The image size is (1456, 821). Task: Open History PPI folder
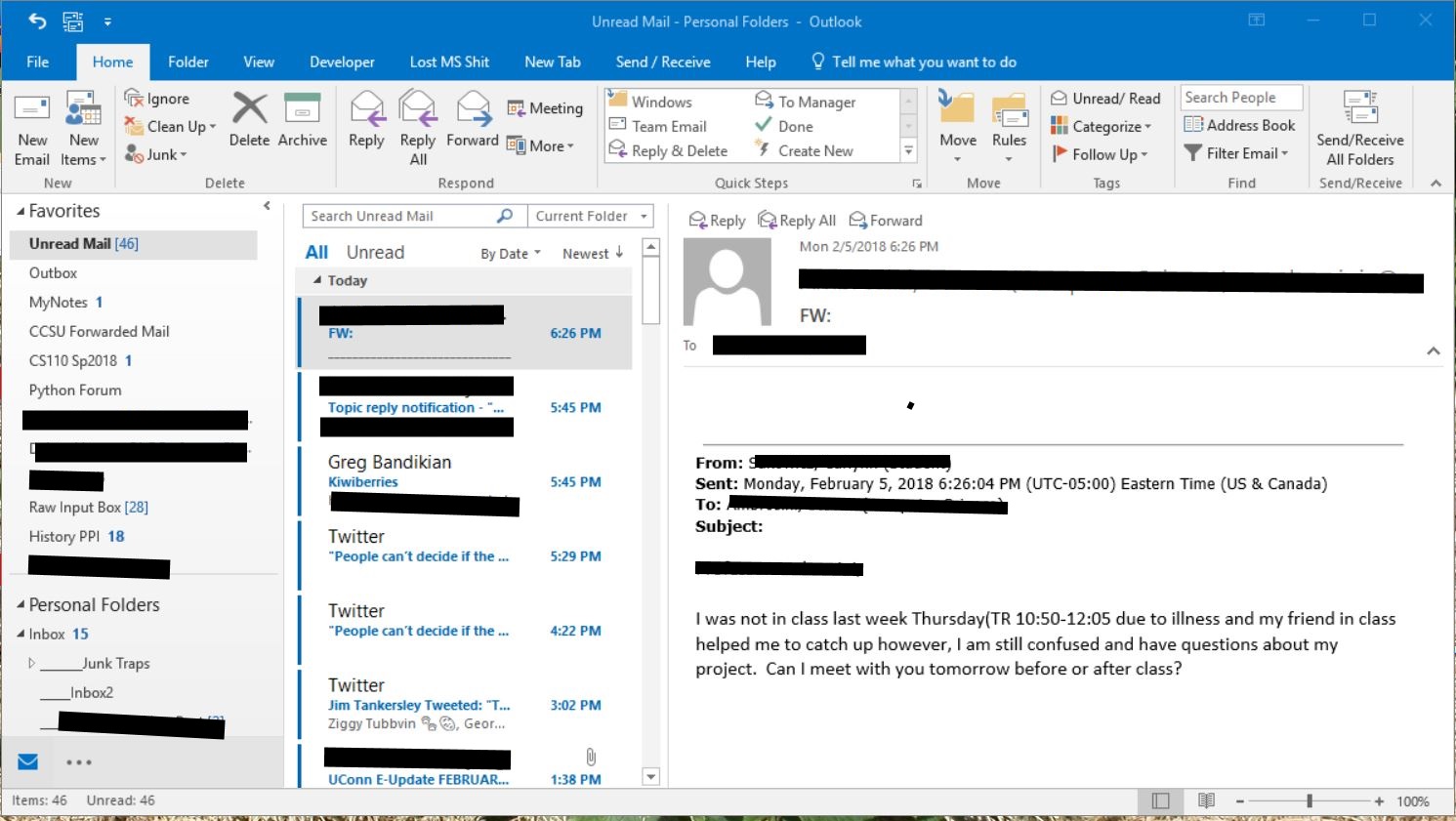[76, 537]
